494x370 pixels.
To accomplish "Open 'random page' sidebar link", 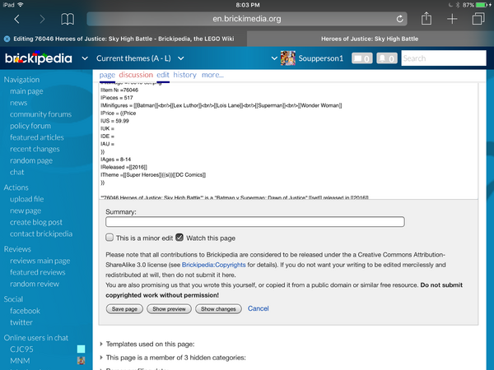I will (31, 160).
